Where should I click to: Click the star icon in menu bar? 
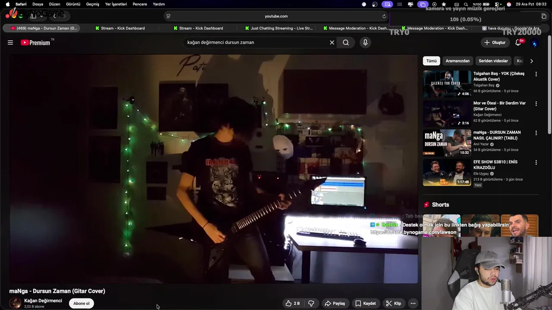(x=444, y=4)
